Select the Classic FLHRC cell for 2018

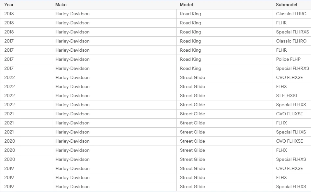coord(292,14)
